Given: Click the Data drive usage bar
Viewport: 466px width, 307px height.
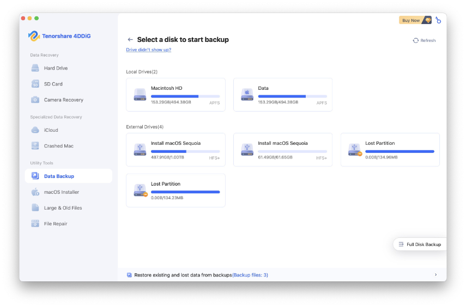Looking at the screenshot, I should 293,96.
